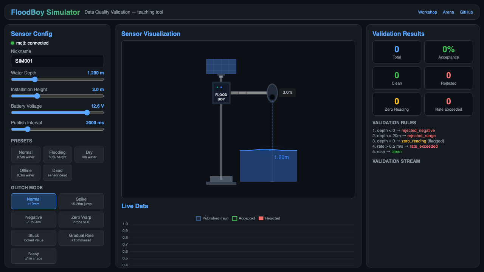Open the GitHub link
The height and width of the screenshot is (272, 484).
pyautogui.click(x=466, y=12)
